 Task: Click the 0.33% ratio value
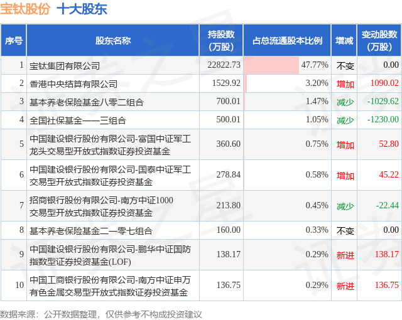click(x=317, y=230)
